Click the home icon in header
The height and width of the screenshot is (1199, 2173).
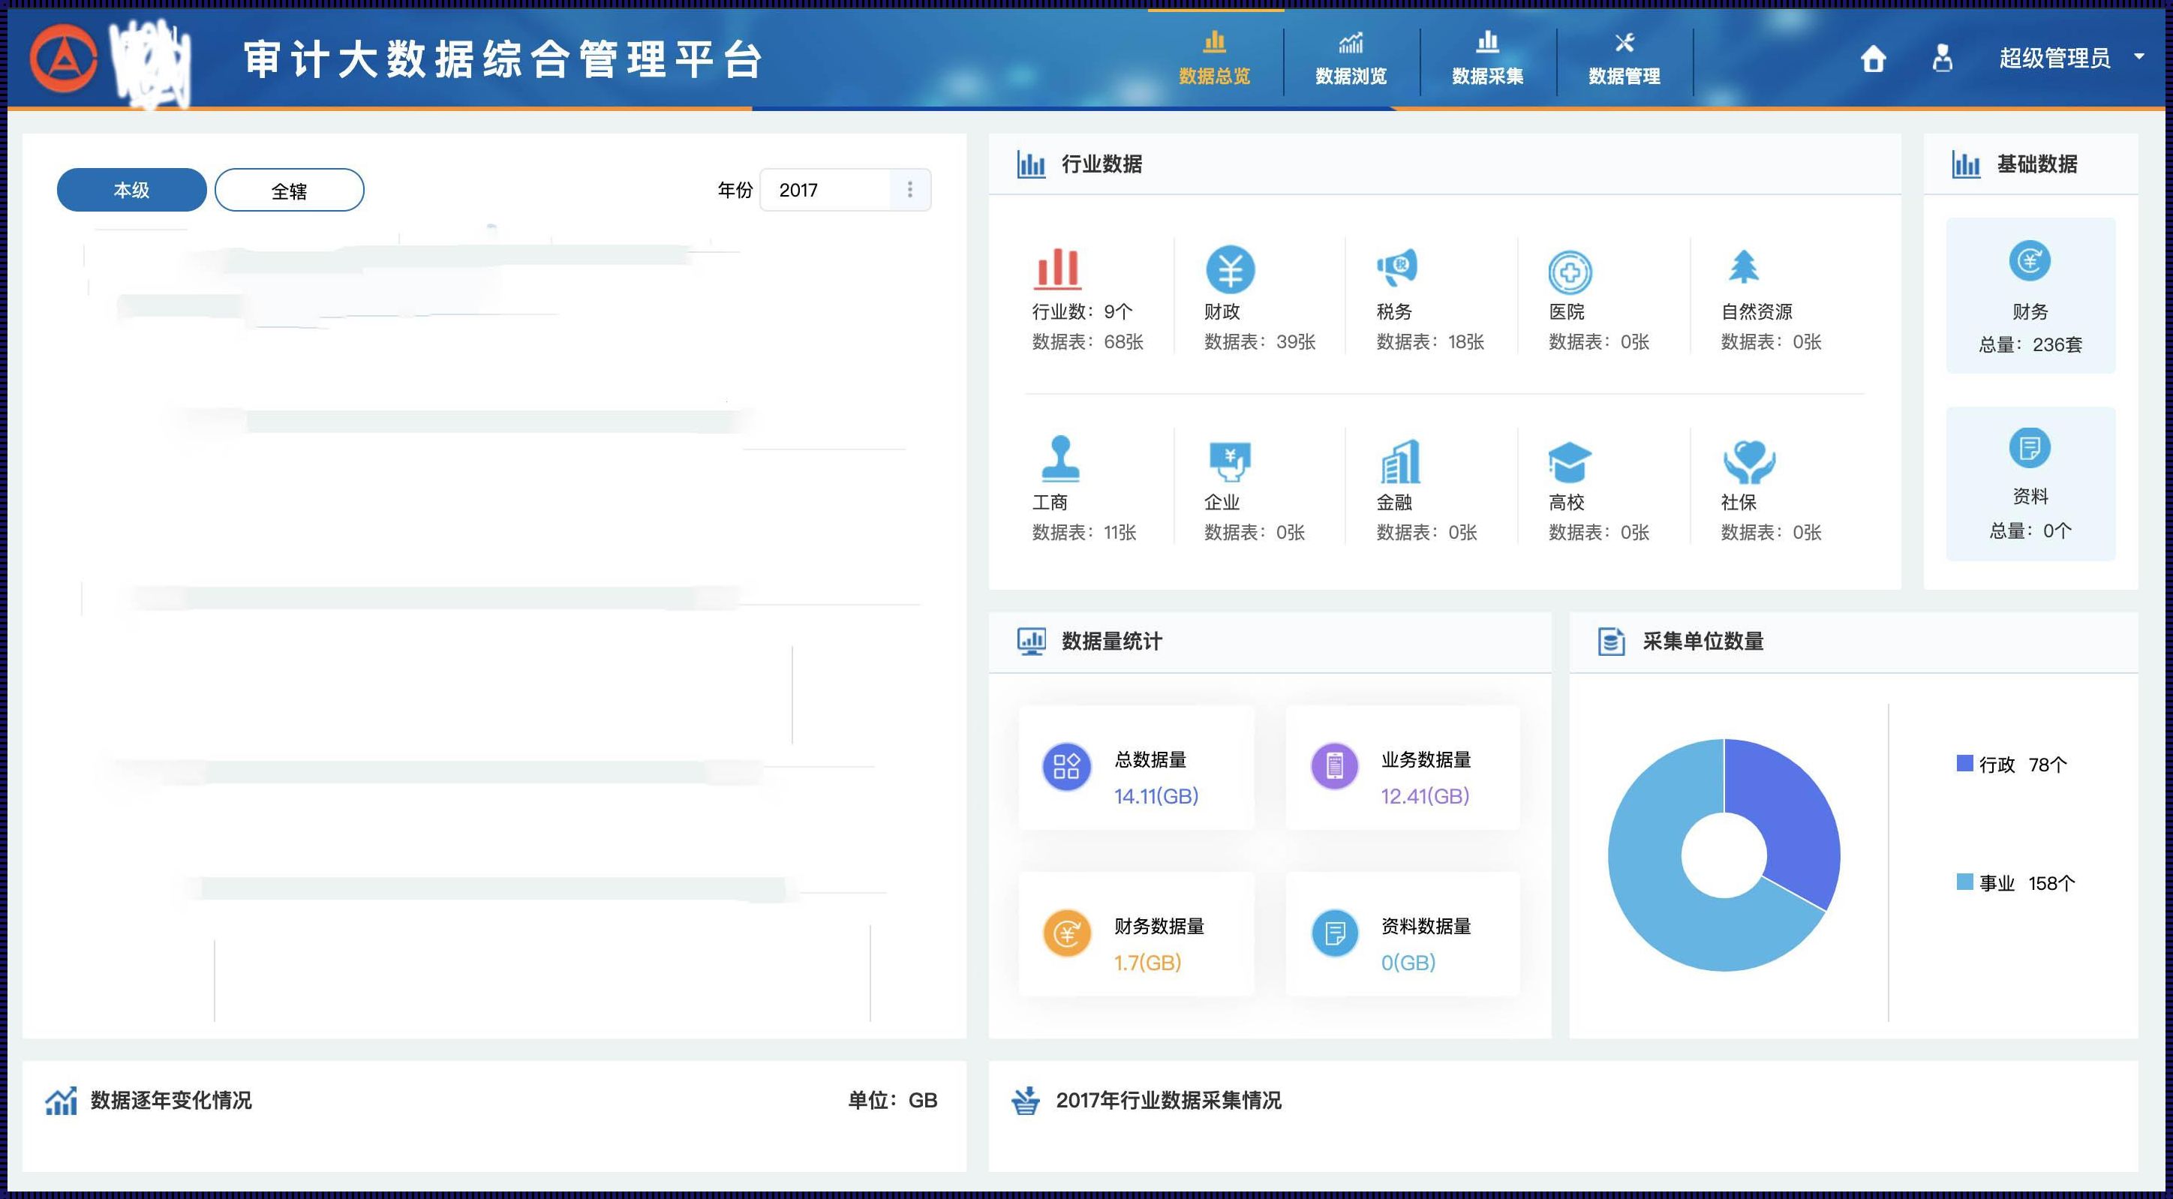[1873, 59]
